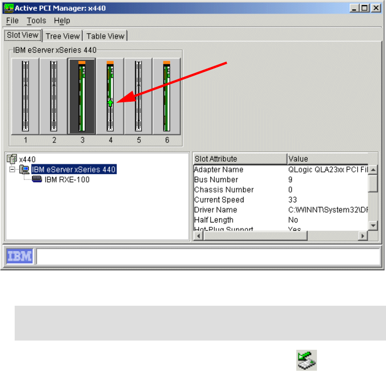Click the C:\WINNT\System32 driver path value

pyautogui.click(x=328, y=210)
